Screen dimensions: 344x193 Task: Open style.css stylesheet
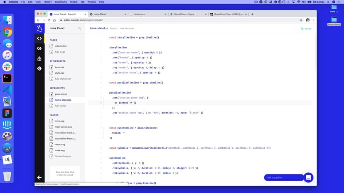[59, 73]
